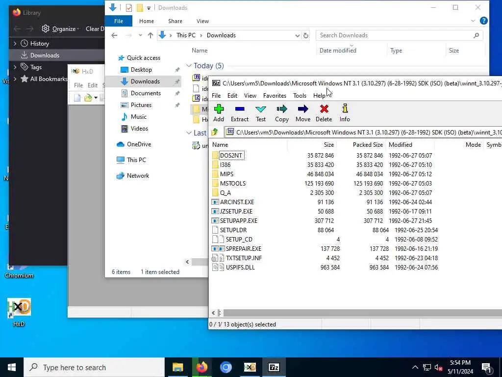Select ARCINST.EXE file icon

[216, 202]
